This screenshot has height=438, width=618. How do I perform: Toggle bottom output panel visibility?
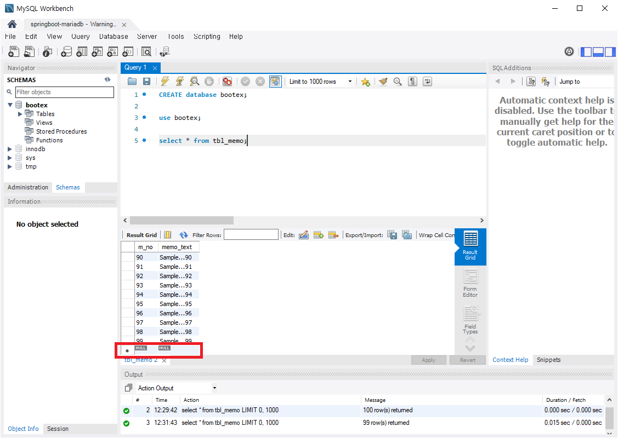(x=598, y=51)
